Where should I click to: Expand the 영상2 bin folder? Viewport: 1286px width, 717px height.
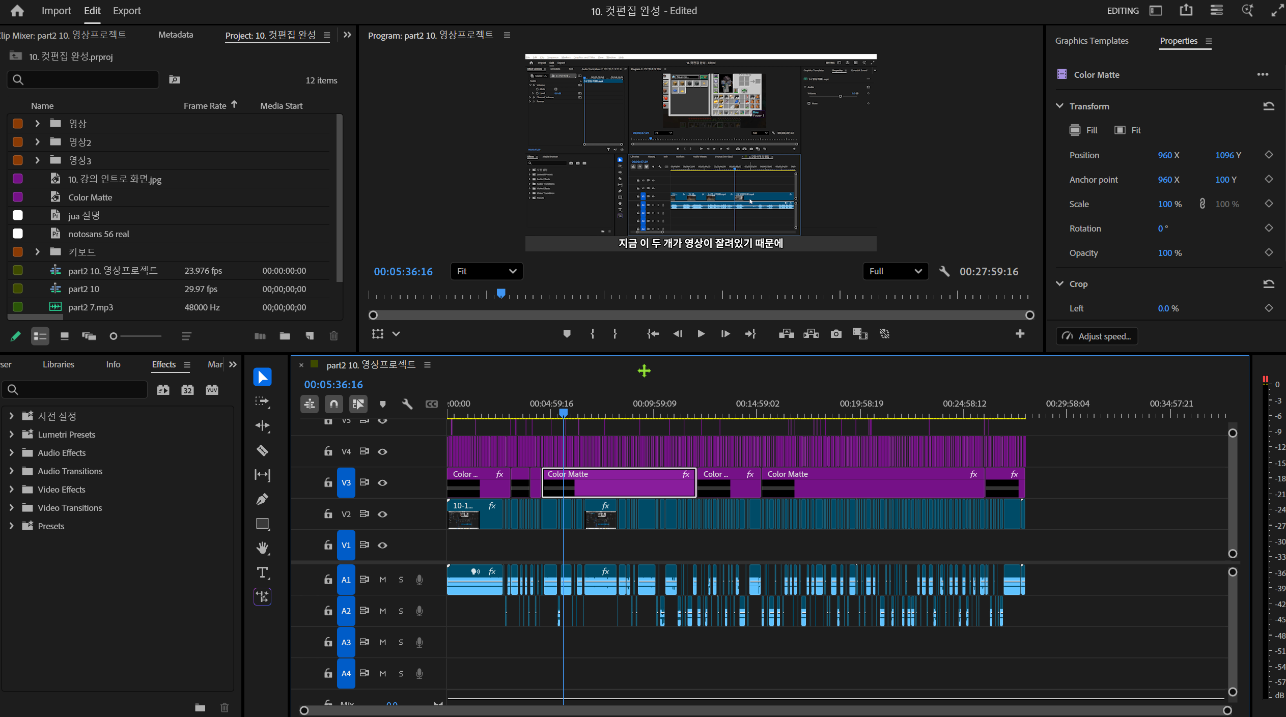point(37,142)
